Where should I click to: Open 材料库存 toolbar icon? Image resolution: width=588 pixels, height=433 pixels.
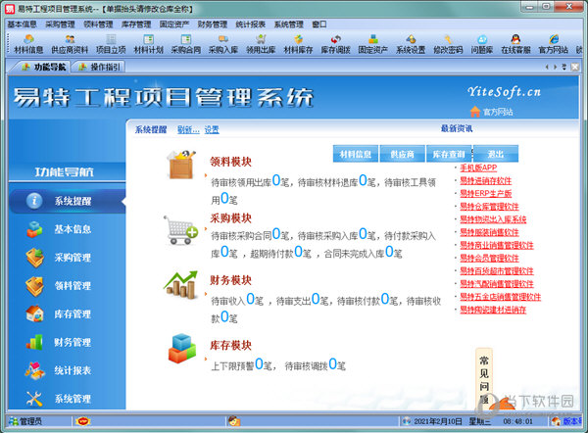(x=299, y=44)
